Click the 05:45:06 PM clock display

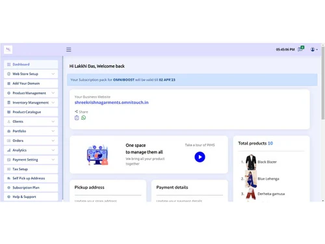click(285, 49)
